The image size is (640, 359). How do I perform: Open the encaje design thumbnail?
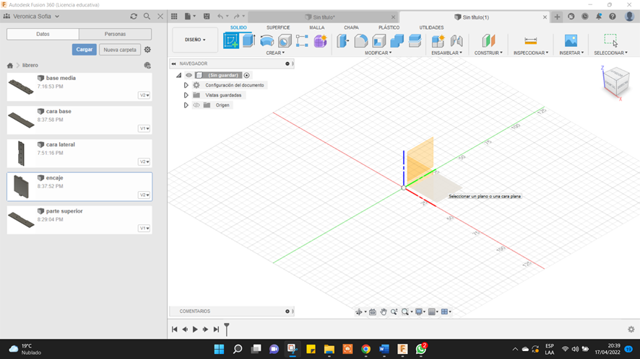21,187
